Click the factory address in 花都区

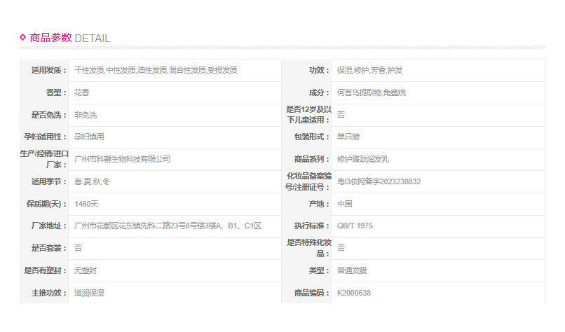coord(168,226)
